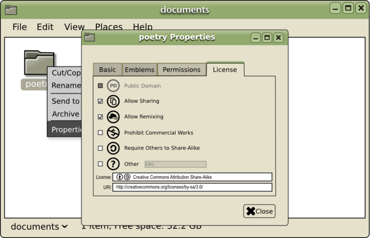Click the Other question mark icon
The image size is (370, 238).
point(113,164)
